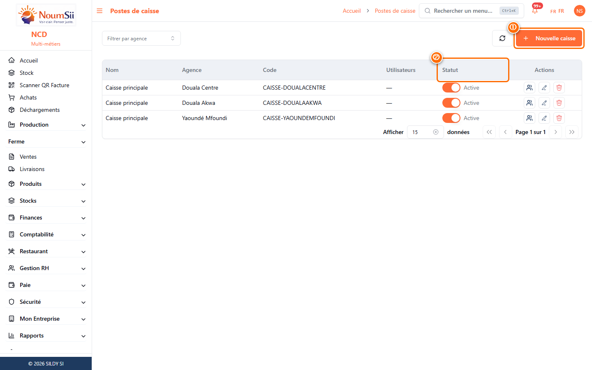Expand the Finances menu
The image size is (592, 370).
(47, 217)
